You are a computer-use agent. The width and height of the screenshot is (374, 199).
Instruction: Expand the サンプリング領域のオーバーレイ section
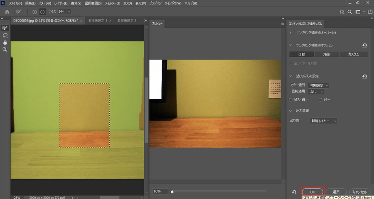pyautogui.click(x=291, y=32)
